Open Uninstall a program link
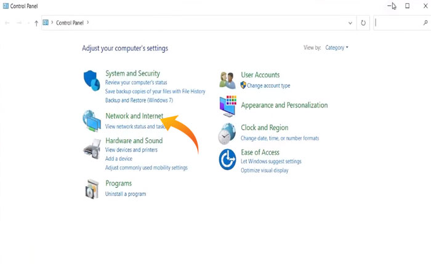The height and width of the screenshot is (264, 431). tap(126, 194)
